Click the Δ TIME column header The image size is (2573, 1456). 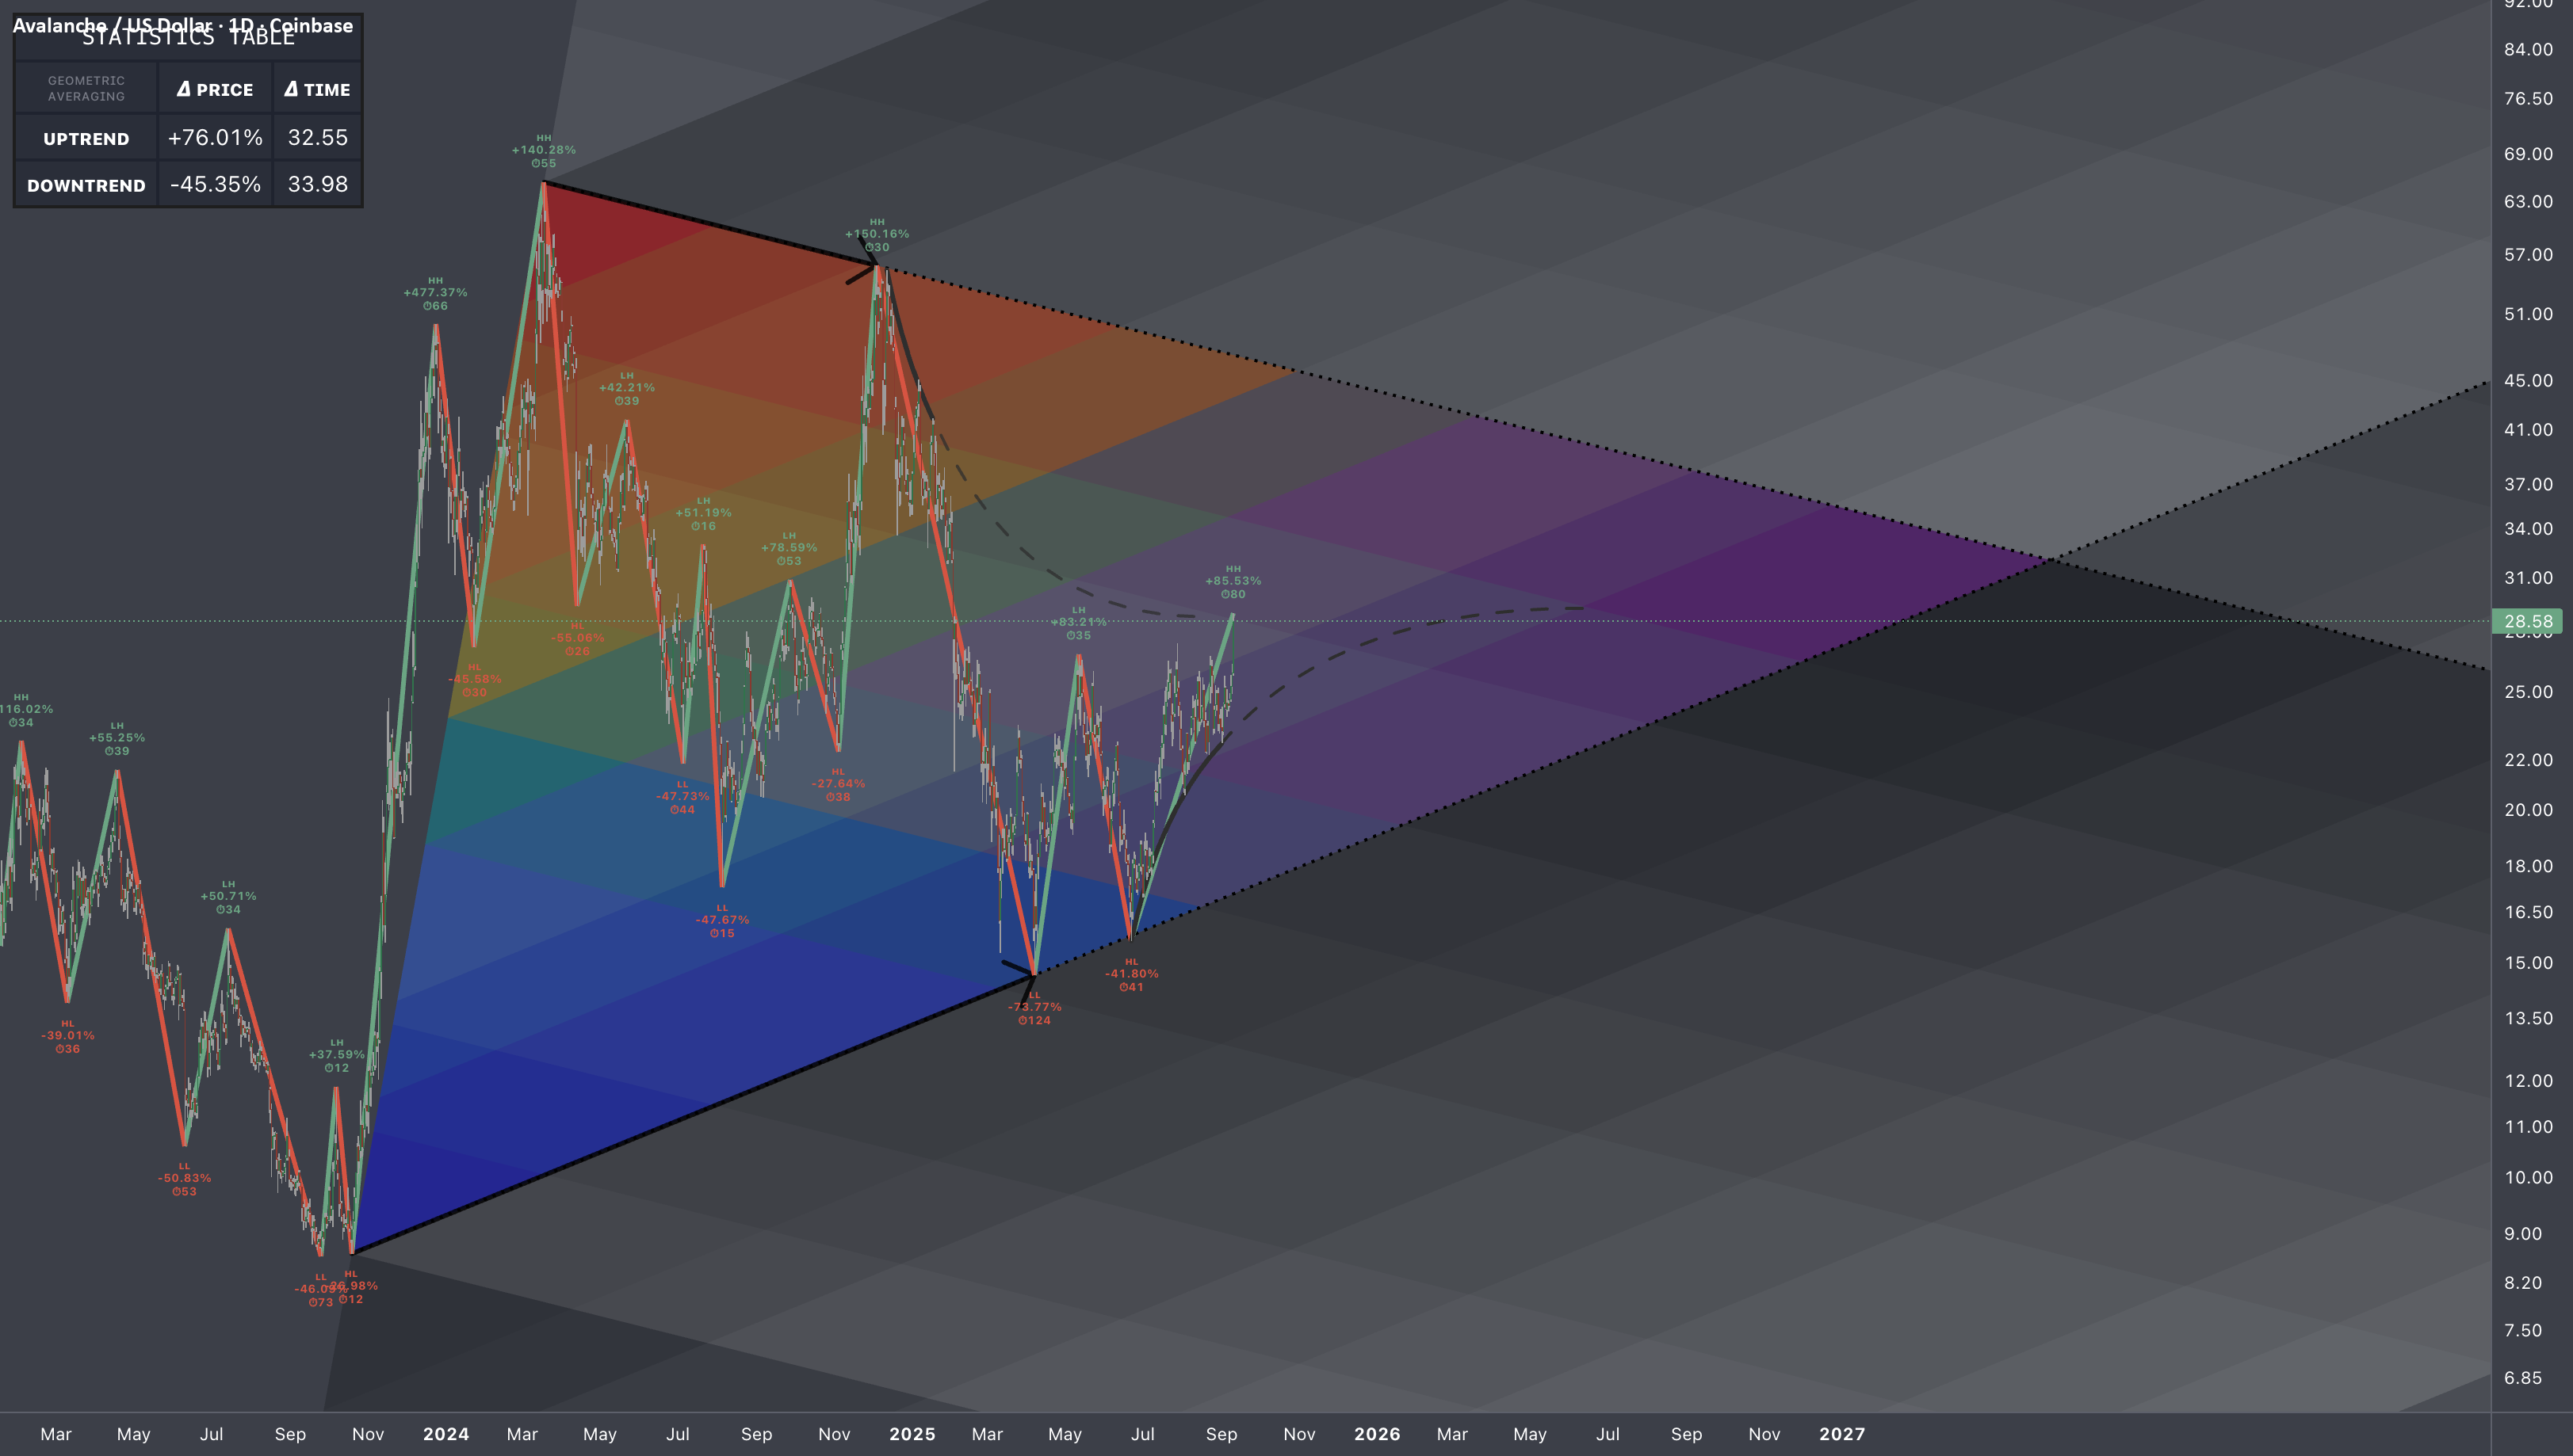(317, 89)
